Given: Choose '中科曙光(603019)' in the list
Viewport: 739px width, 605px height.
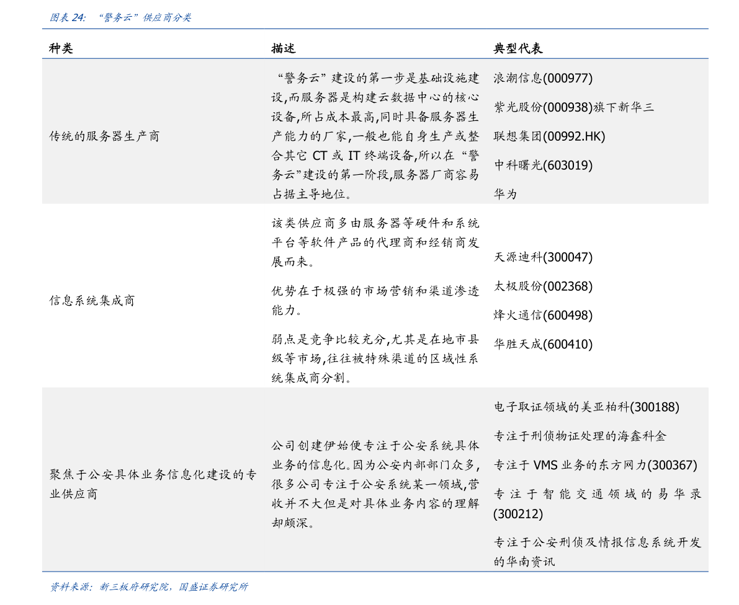Looking at the screenshot, I should click(542, 165).
